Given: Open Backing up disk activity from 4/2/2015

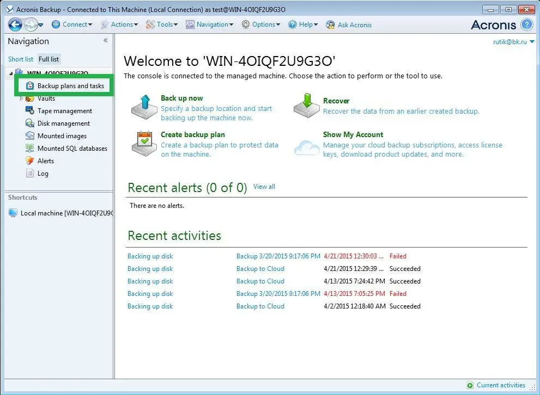Looking at the screenshot, I should pos(150,306).
